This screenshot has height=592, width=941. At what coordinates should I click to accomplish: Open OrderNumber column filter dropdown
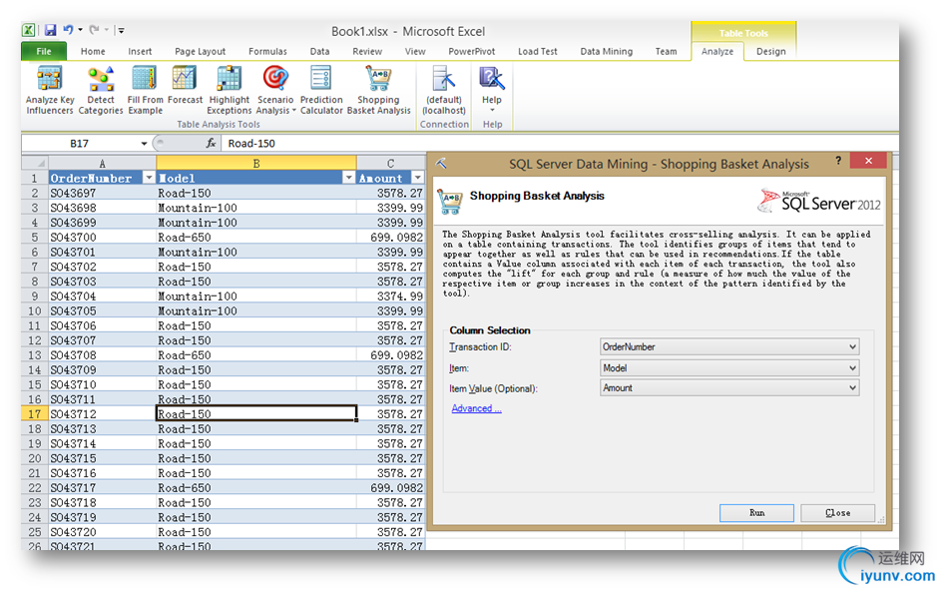point(149,178)
